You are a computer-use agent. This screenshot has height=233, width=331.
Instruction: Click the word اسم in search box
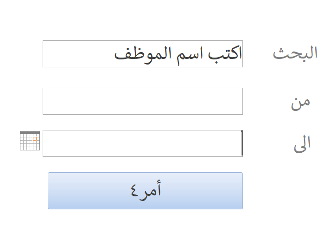pos(190,55)
